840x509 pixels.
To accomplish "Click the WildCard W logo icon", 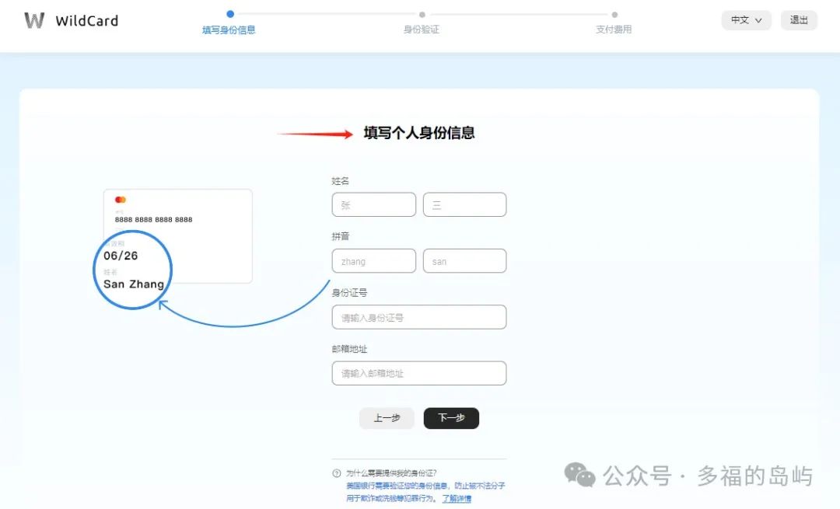I will click(34, 20).
